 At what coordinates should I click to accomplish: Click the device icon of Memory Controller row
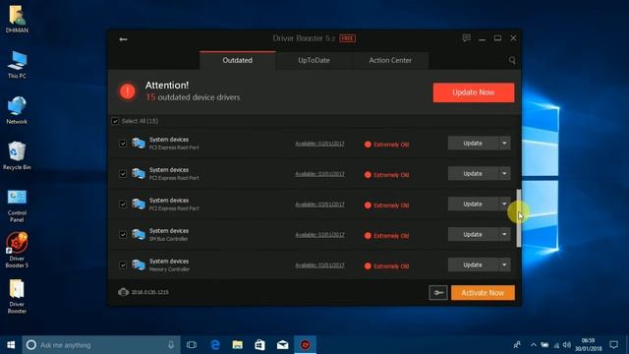(x=139, y=265)
